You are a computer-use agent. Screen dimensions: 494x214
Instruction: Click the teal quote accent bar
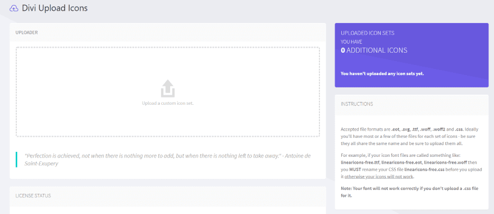[x=16, y=160]
